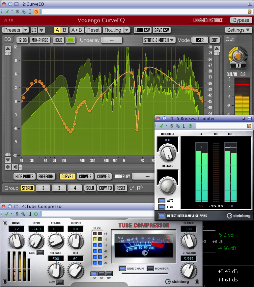Viewport: 254px width, 287px height.
Task: Switch to the A state slot
Action: point(57,30)
